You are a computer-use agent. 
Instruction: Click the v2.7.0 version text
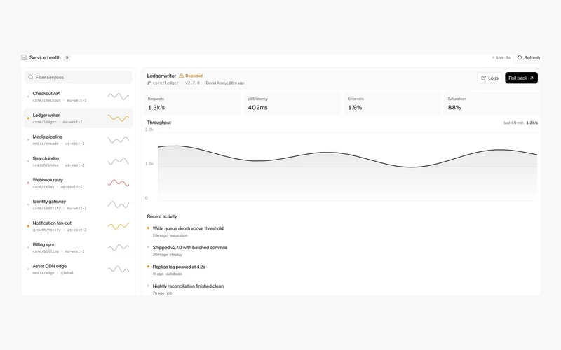pyautogui.click(x=192, y=83)
